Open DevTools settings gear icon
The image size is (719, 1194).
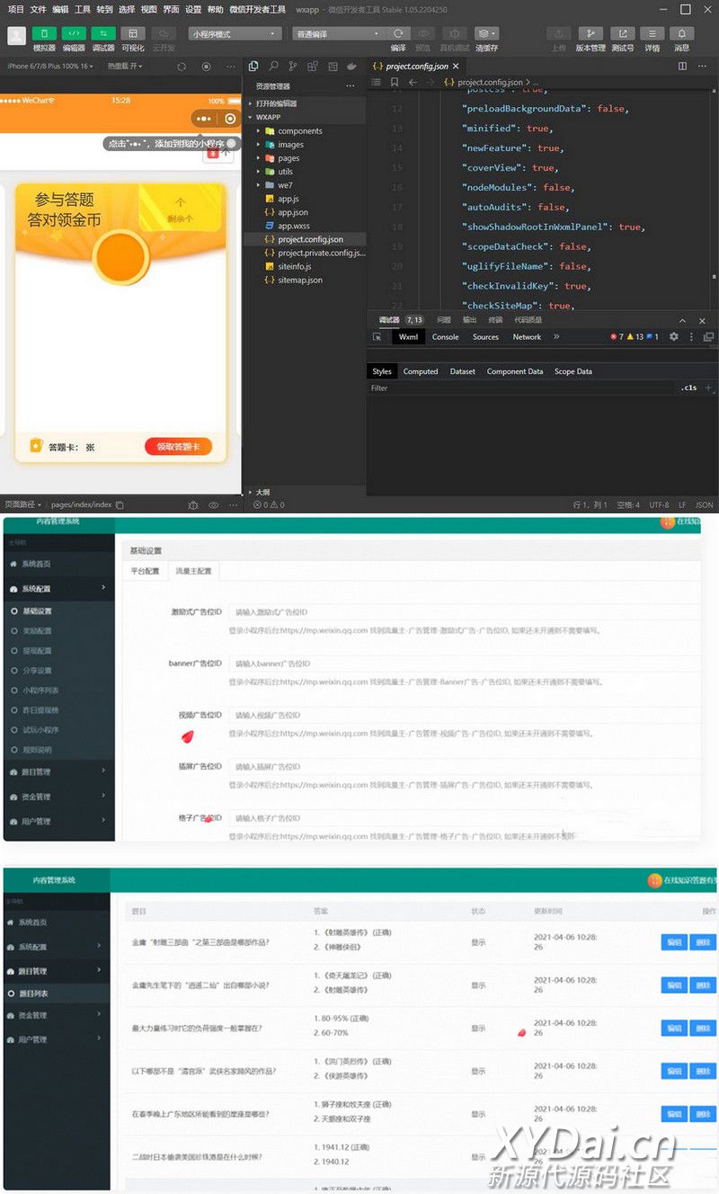pos(674,337)
